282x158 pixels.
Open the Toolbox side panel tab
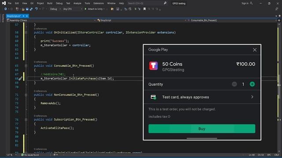(x=3, y=18)
